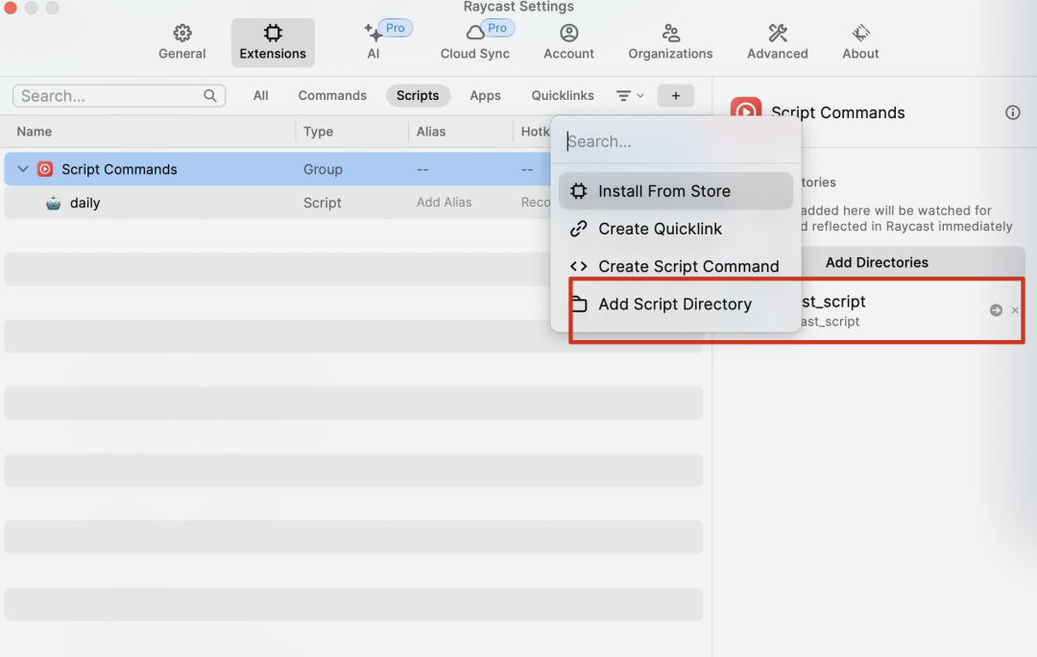This screenshot has height=657, width=1037.
Task: Reveal script directory with arrow icon
Action: [x=996, y=310]
